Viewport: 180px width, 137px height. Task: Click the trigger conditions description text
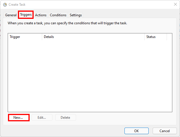coord(67,23)
